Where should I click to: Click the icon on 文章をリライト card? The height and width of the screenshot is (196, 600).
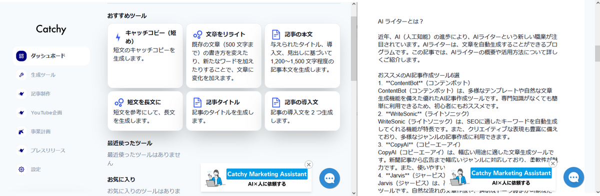tap(197, 34)
